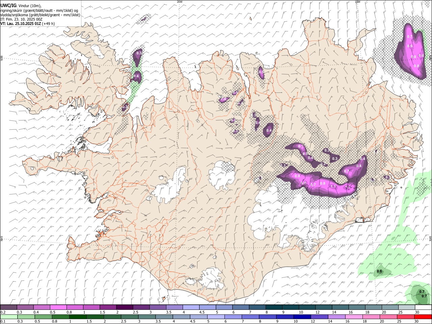Click the purple legend swatch starting at 0.2

tap(9, 307)
